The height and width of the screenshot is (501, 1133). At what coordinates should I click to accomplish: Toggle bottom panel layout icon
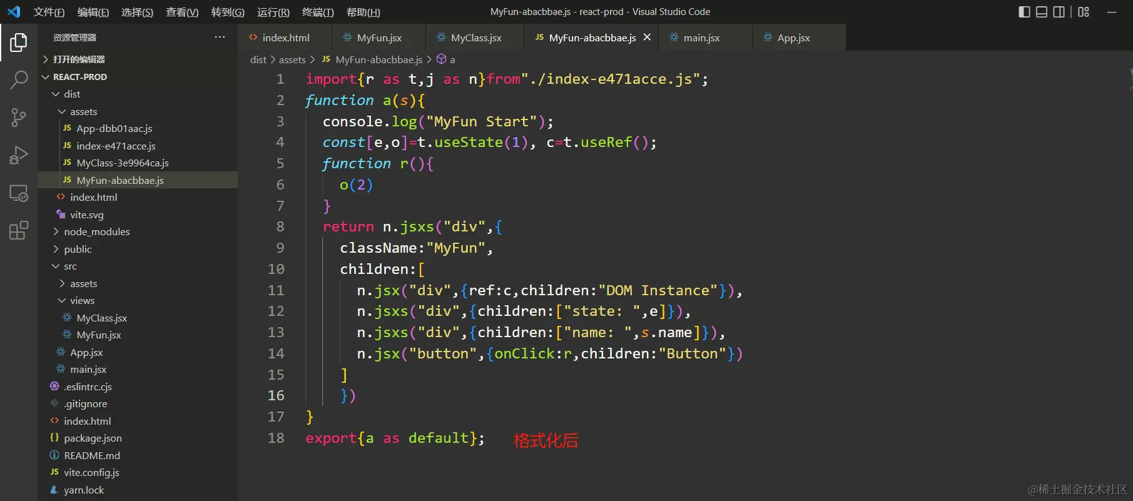(1042, 12)
